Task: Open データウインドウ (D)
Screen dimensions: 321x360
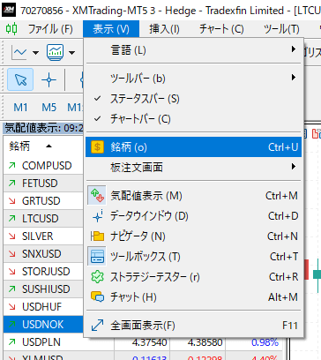Action: click(x=194, y=216)
